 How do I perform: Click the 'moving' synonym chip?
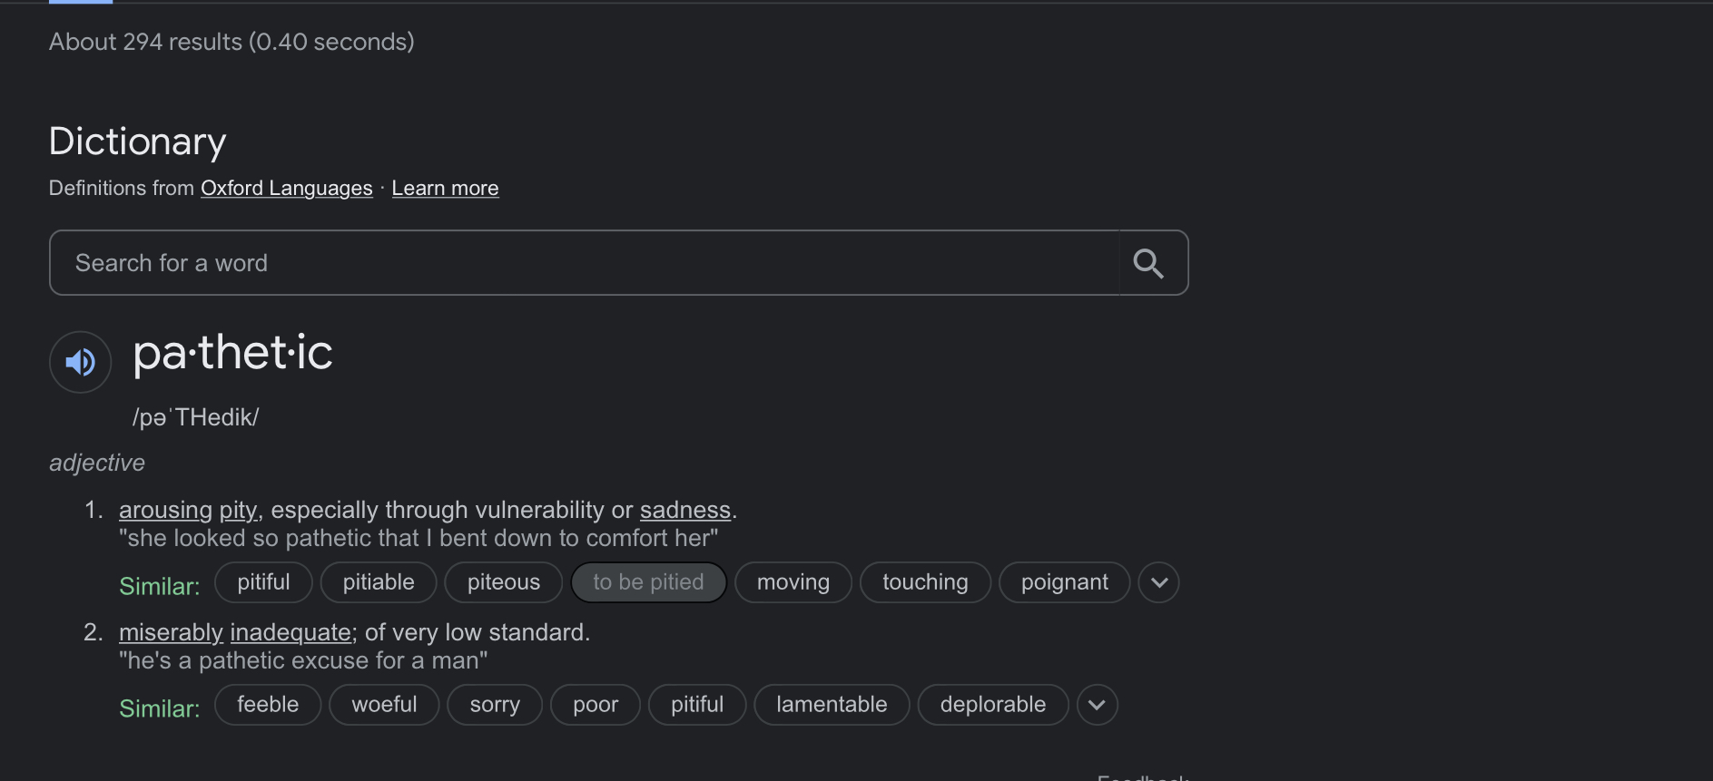pos(793,582)
